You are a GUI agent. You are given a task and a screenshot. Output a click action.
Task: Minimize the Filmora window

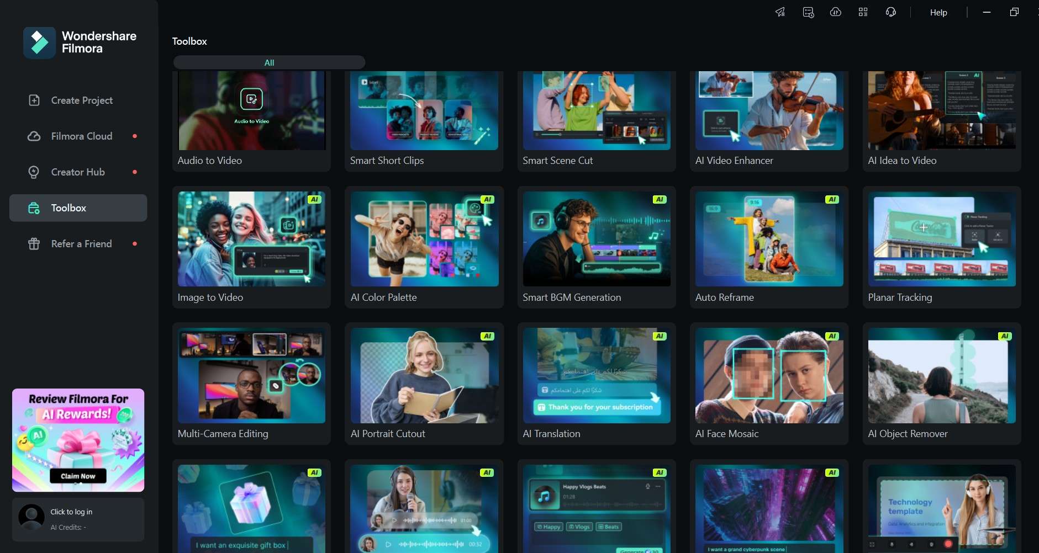(x=987, y=12)
